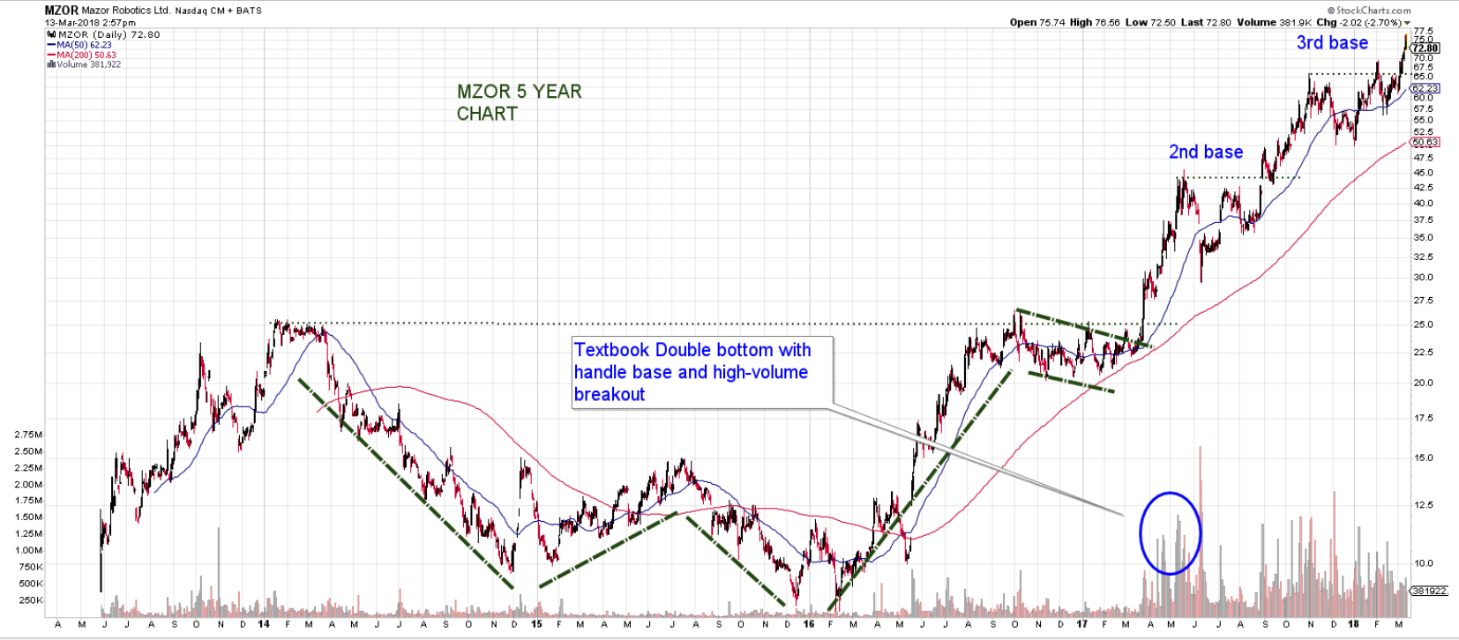
Task: Click the legend entry MA(50) 62.23
Action: [85, 45]
